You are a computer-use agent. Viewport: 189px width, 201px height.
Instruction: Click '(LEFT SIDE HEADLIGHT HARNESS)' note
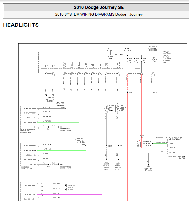[x=60, y=104]
